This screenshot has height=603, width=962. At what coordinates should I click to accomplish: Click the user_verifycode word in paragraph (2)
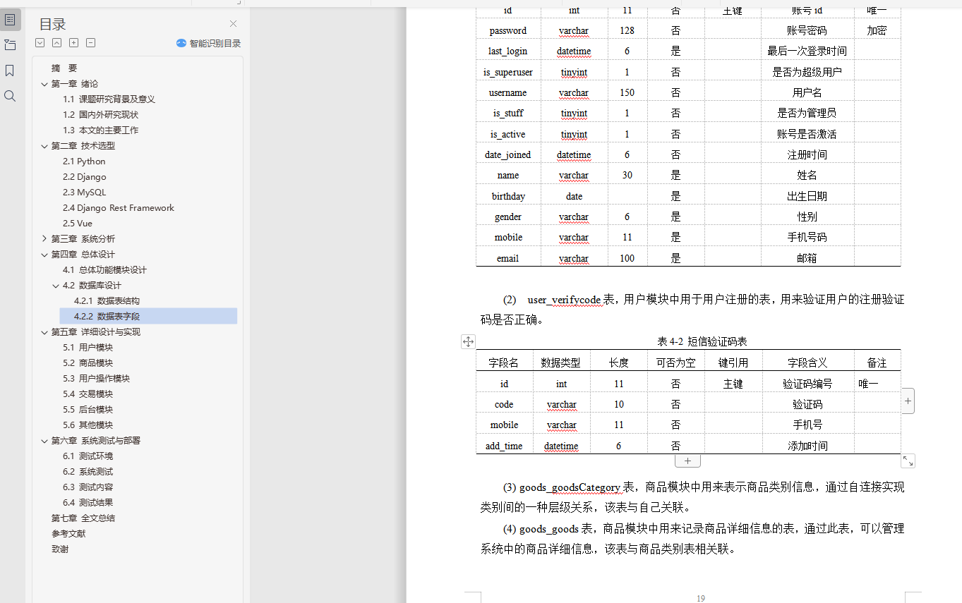tap(564, 300)
